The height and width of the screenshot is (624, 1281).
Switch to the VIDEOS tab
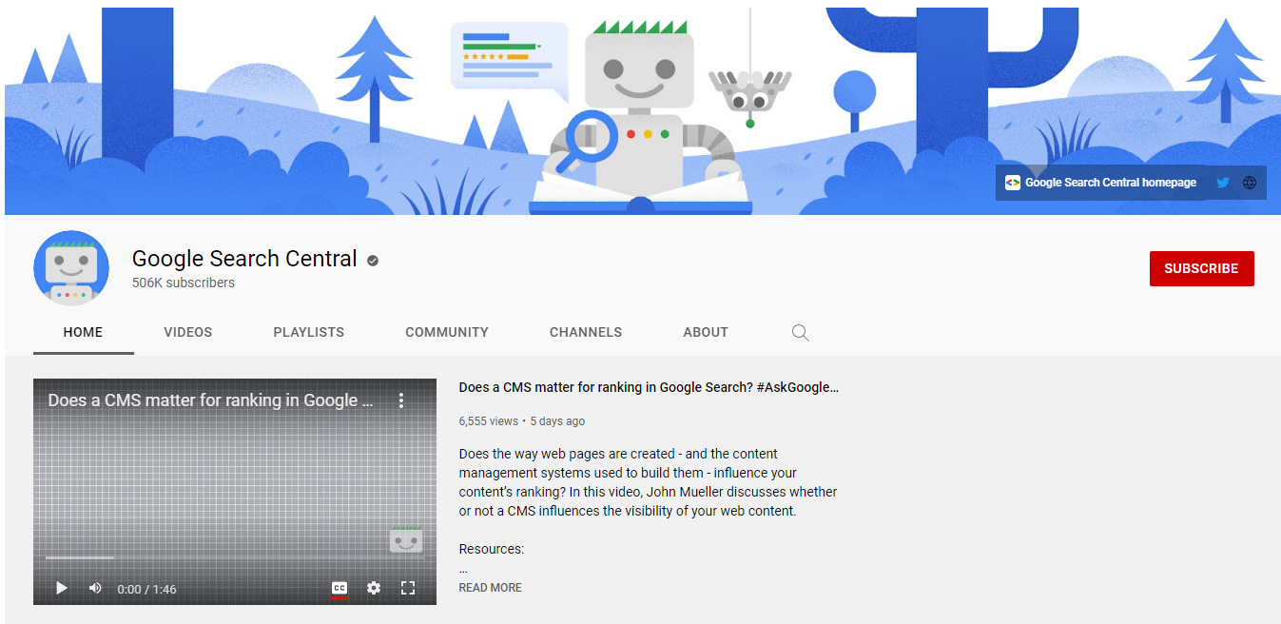[188, 332]
